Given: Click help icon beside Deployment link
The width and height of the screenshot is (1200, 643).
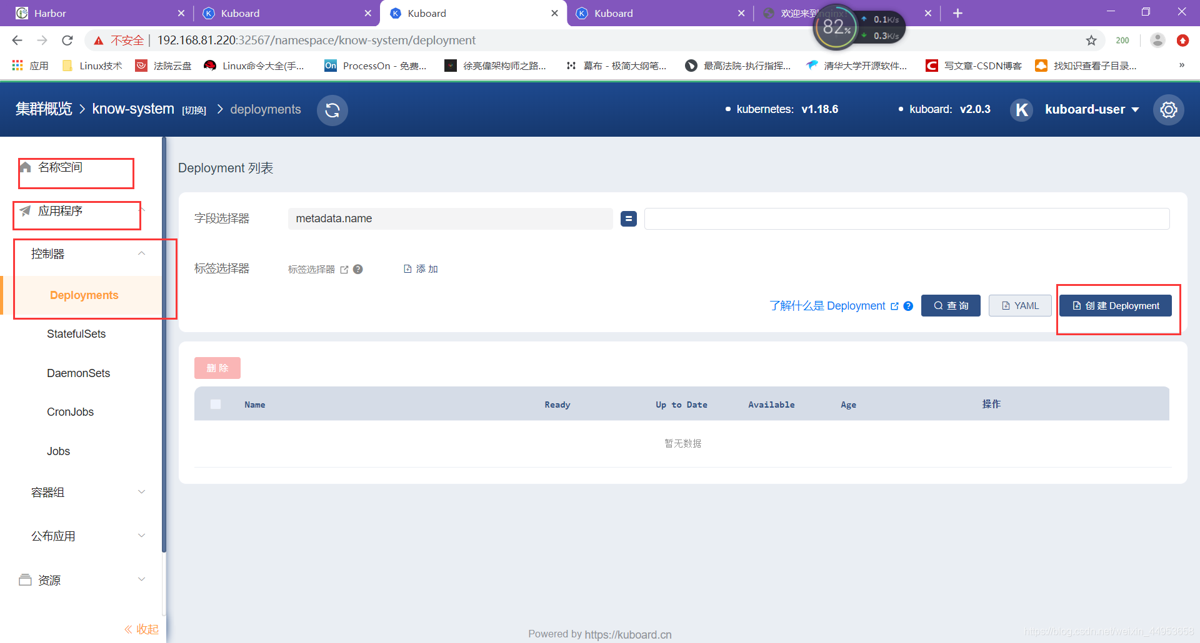Looking at the screenshot, I should 909,306.
